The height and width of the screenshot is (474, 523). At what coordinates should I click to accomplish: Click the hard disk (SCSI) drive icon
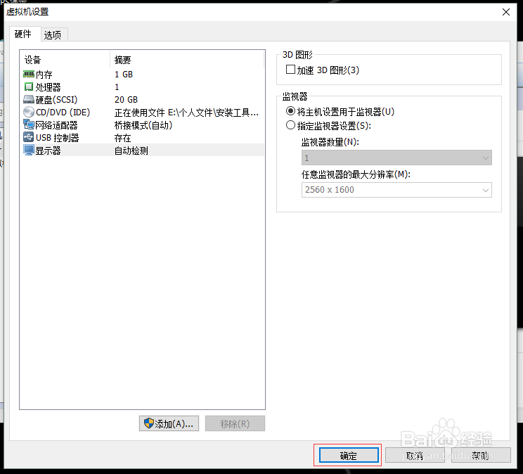click(x=29, y=99)
